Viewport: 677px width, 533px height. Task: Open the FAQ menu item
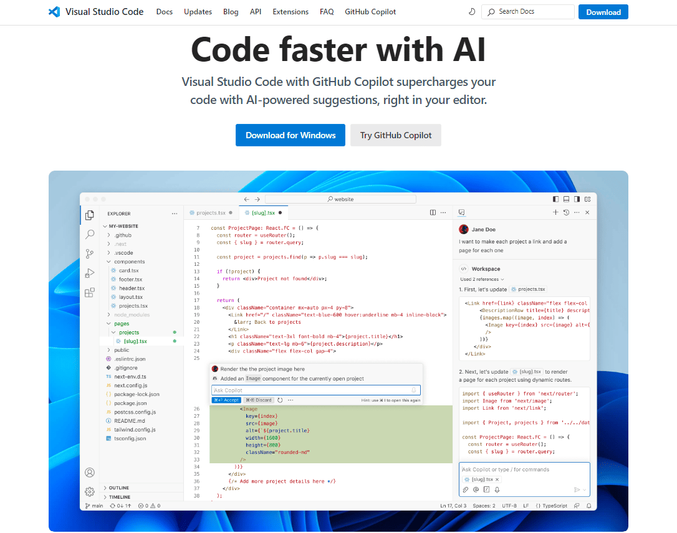pyautogui.click(x=327, y=12)
